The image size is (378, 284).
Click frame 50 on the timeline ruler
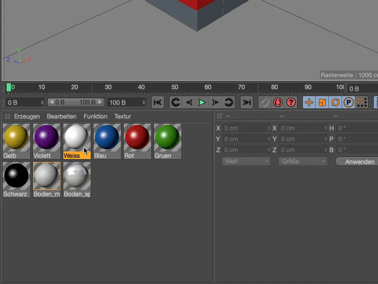point(175,87)
